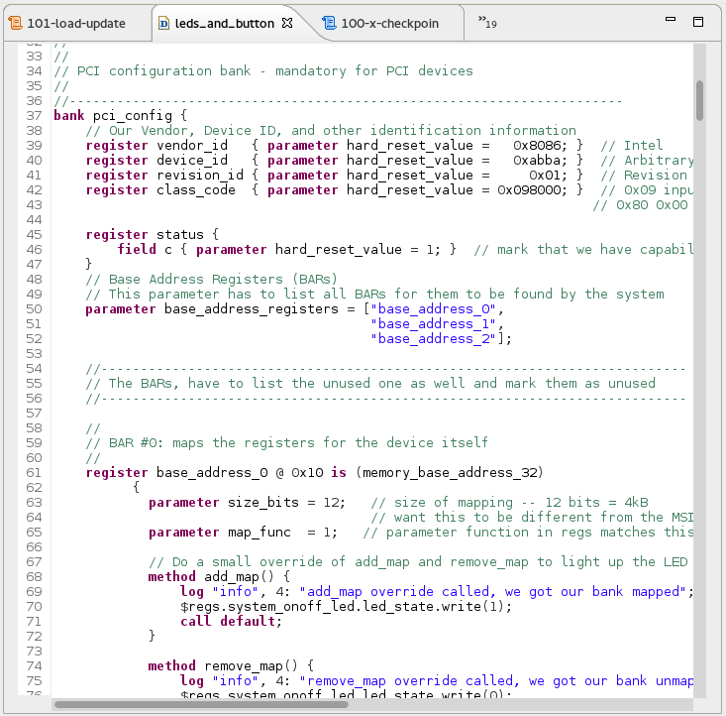Click line number 37 in the gutter
726x716 pixels.
[34, 115]
